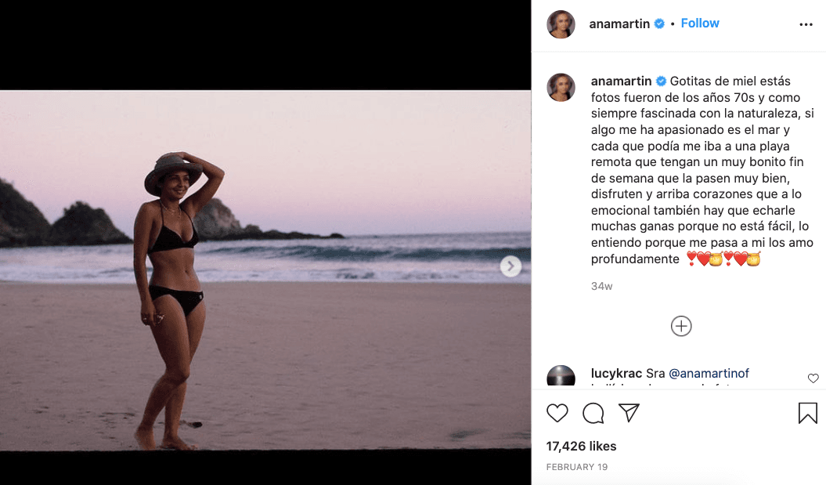The height and width of the screenshot is (485, 826).
Task: Click the avatar thumbnail next to the caption
Action: click(x=561, y=86)
